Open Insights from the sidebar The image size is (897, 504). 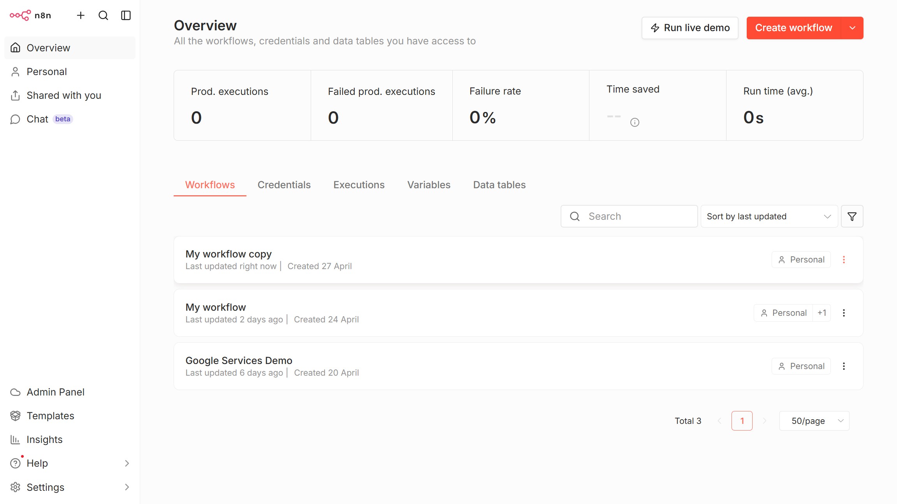coord(70,439)
